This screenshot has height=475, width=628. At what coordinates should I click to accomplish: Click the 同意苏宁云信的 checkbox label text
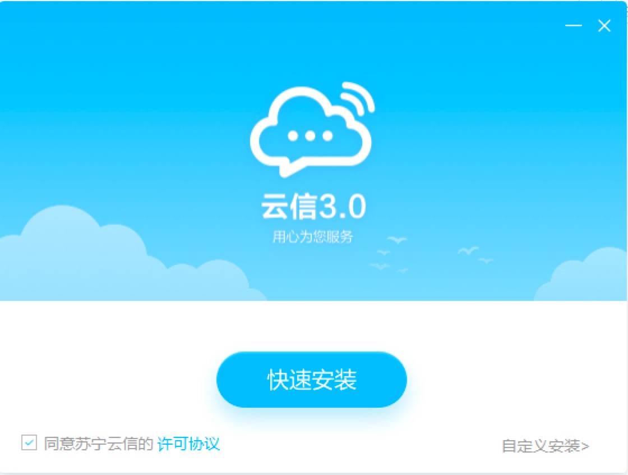pos(99,444)
